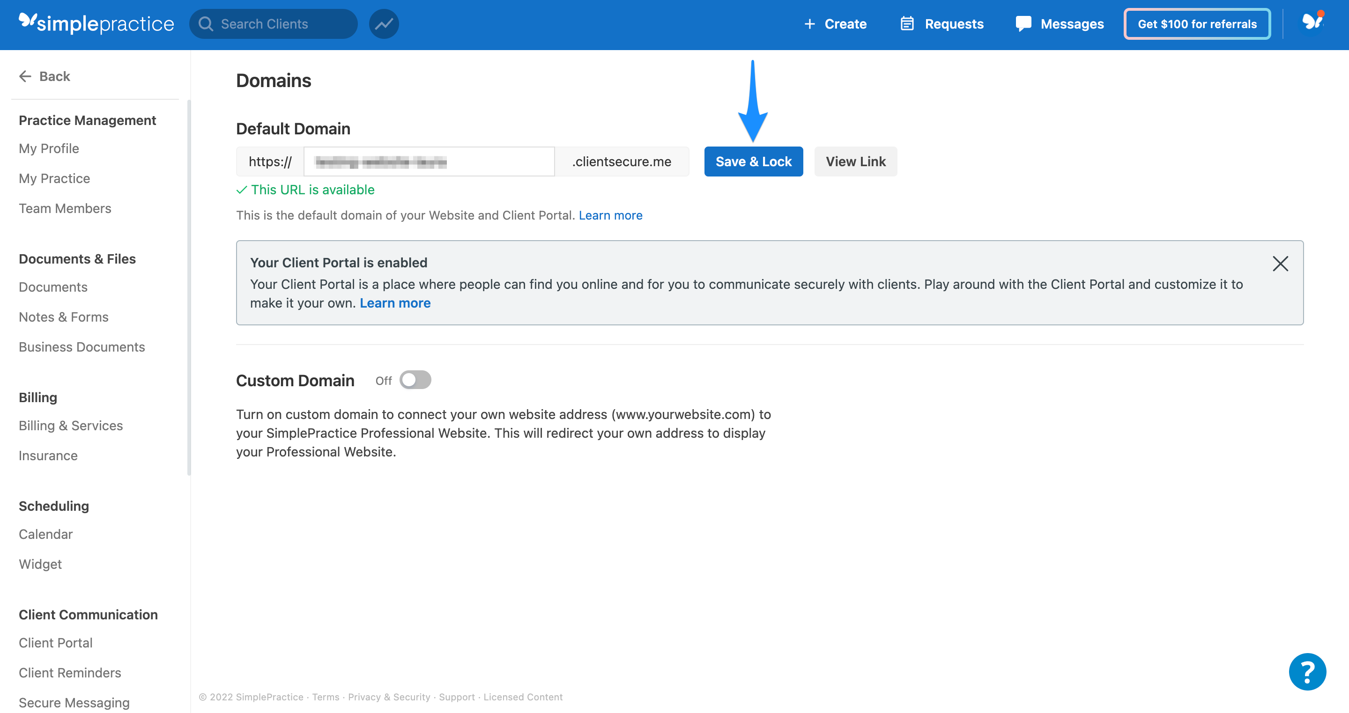Open Documents settings page
This screenshot has width=1349, height=713.
click(53, 287)
